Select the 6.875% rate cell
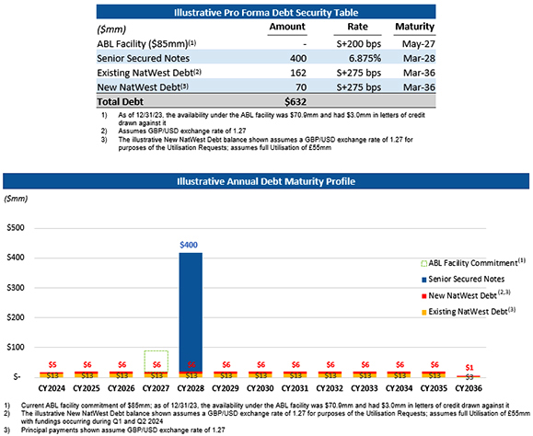 point(365,58)
